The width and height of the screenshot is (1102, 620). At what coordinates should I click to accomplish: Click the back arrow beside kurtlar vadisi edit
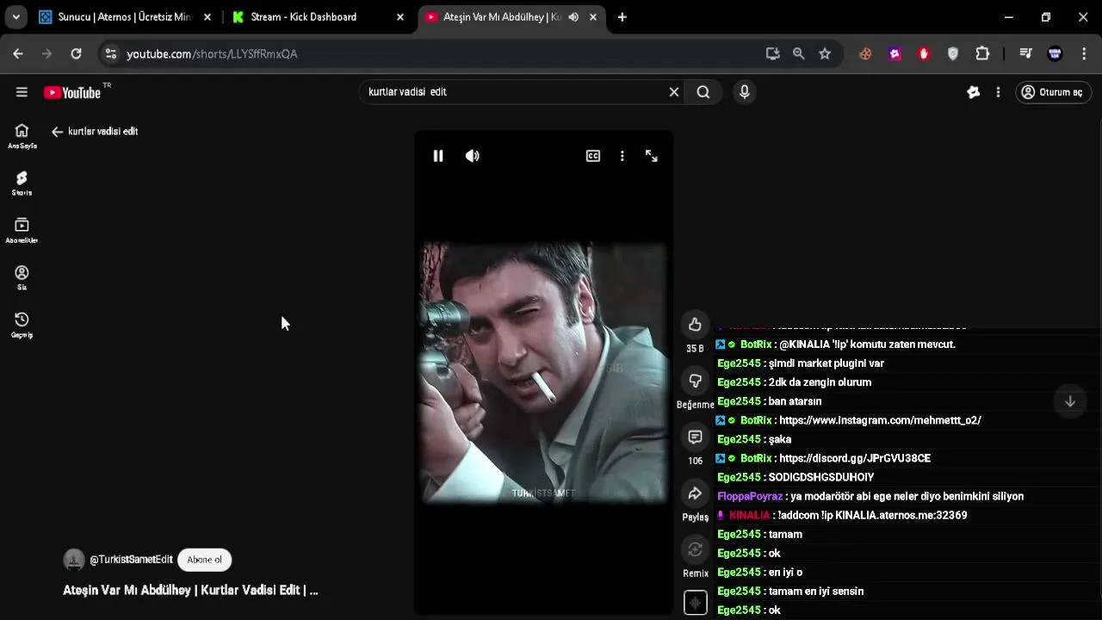pyautogui.click(x=57, y=132)
